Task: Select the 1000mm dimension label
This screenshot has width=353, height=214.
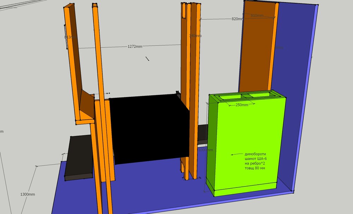Action: 205,150
